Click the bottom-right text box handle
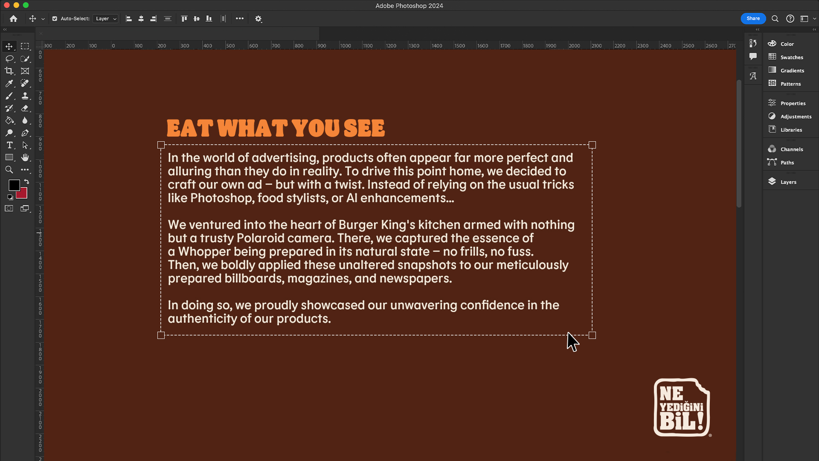The width and height of the screenshot is (819, 461). (x=592, y=336)
